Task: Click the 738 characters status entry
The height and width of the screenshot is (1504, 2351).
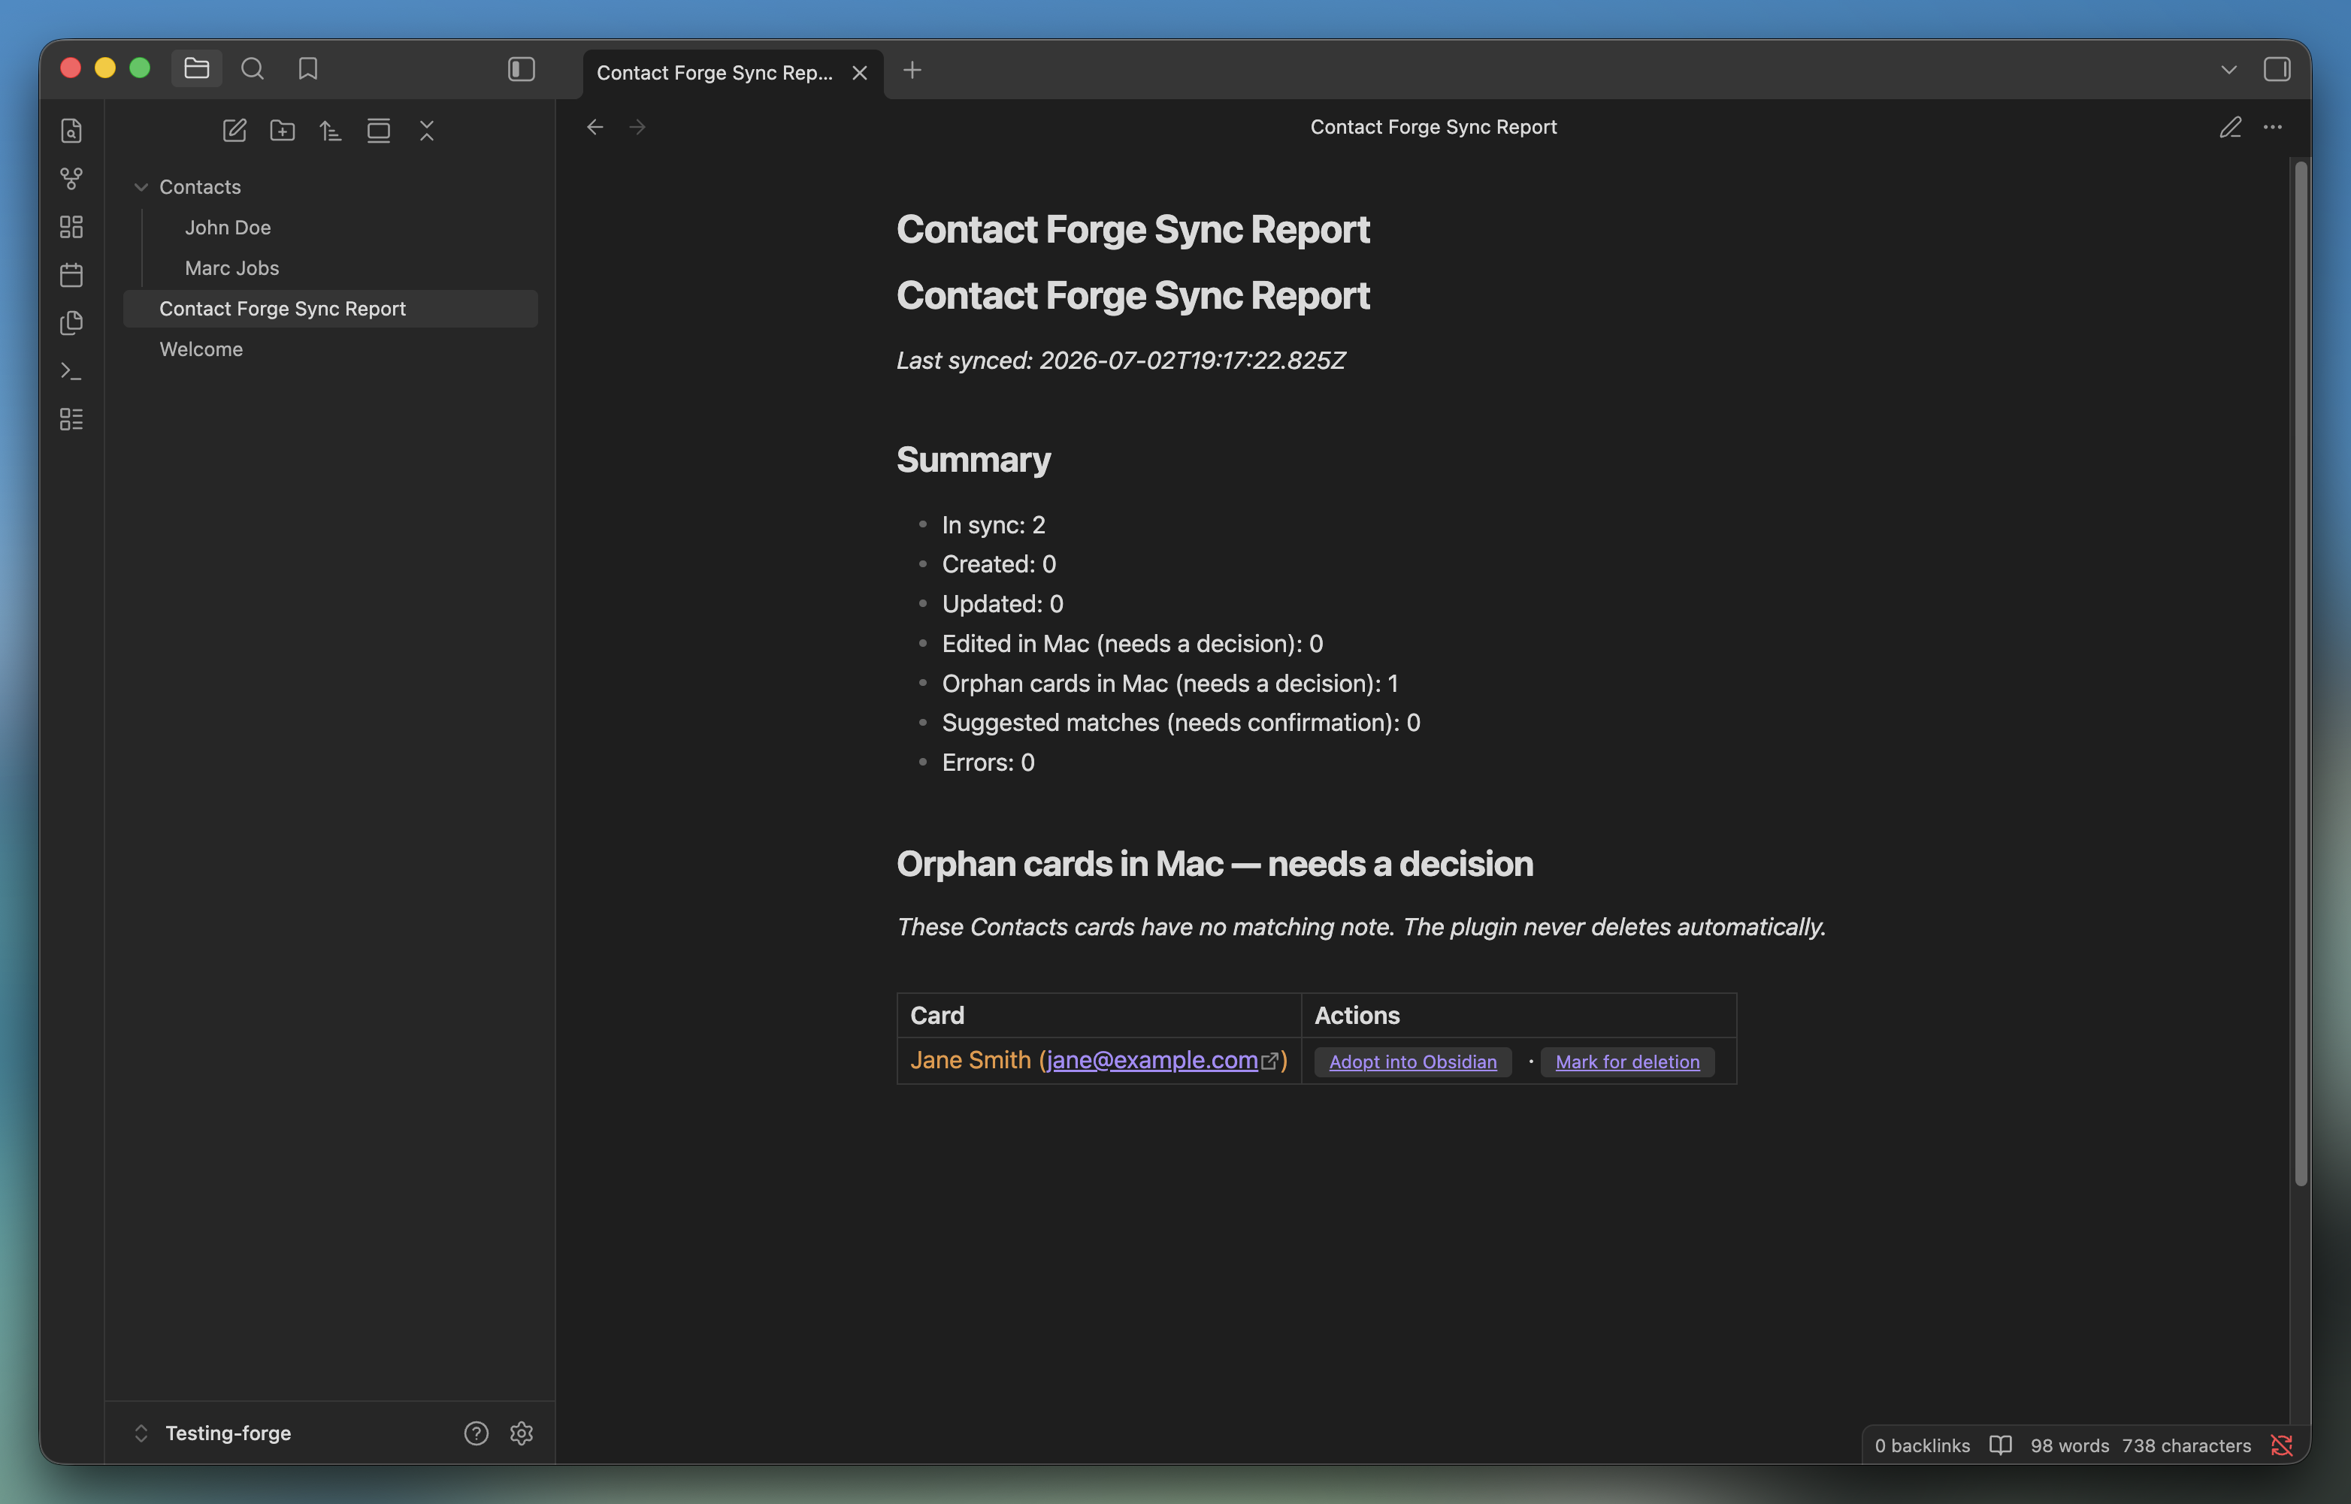Action: click(x=2186, y=1445)
